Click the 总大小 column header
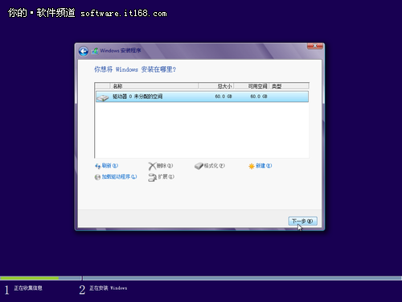This screenshot has height=302, width=402. [216, 86]
